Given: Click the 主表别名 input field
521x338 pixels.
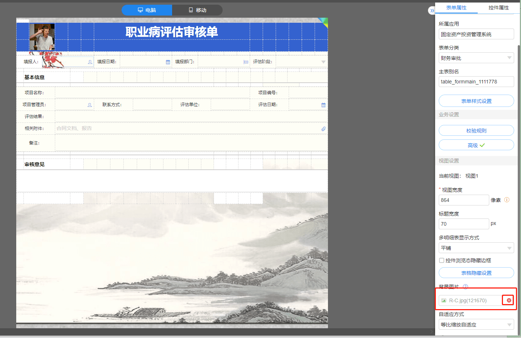Looking at the screenshot, I should point(476,82).
